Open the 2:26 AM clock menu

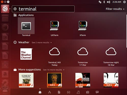coord(117,2)
